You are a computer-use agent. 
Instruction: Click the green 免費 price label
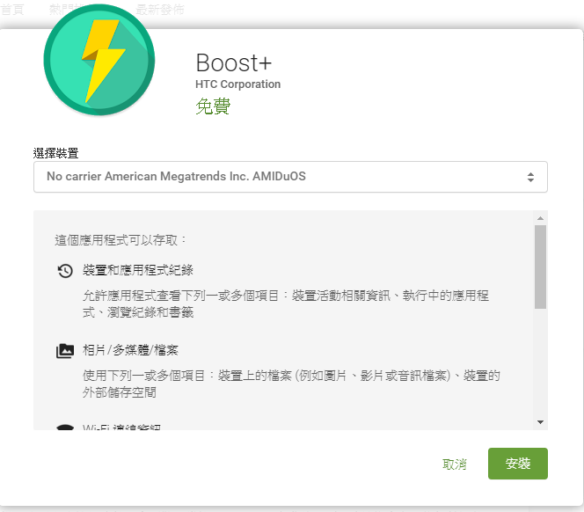pyautogui.click(x=213, y=106)
